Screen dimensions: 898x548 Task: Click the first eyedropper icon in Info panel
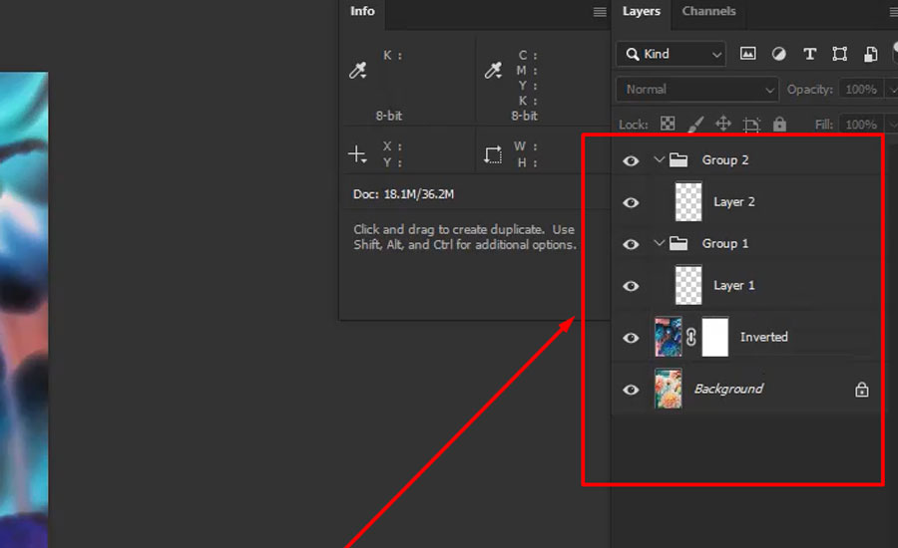coord(358,71)
